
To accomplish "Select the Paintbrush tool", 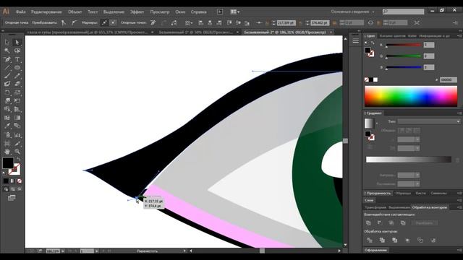I will 7,76.
